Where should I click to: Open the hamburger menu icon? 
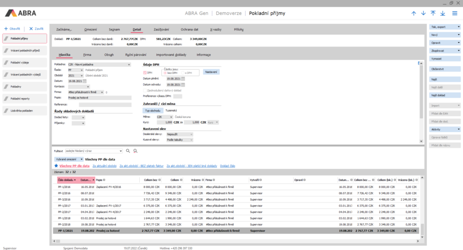point(455,13)
